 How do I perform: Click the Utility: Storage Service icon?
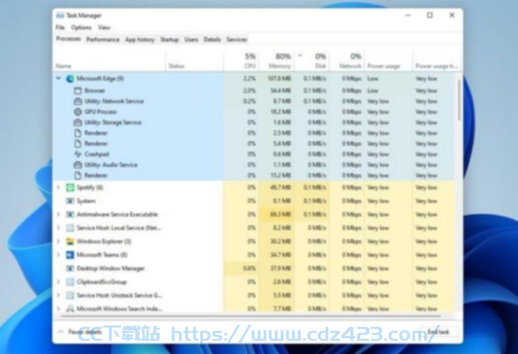pos(78,123)
